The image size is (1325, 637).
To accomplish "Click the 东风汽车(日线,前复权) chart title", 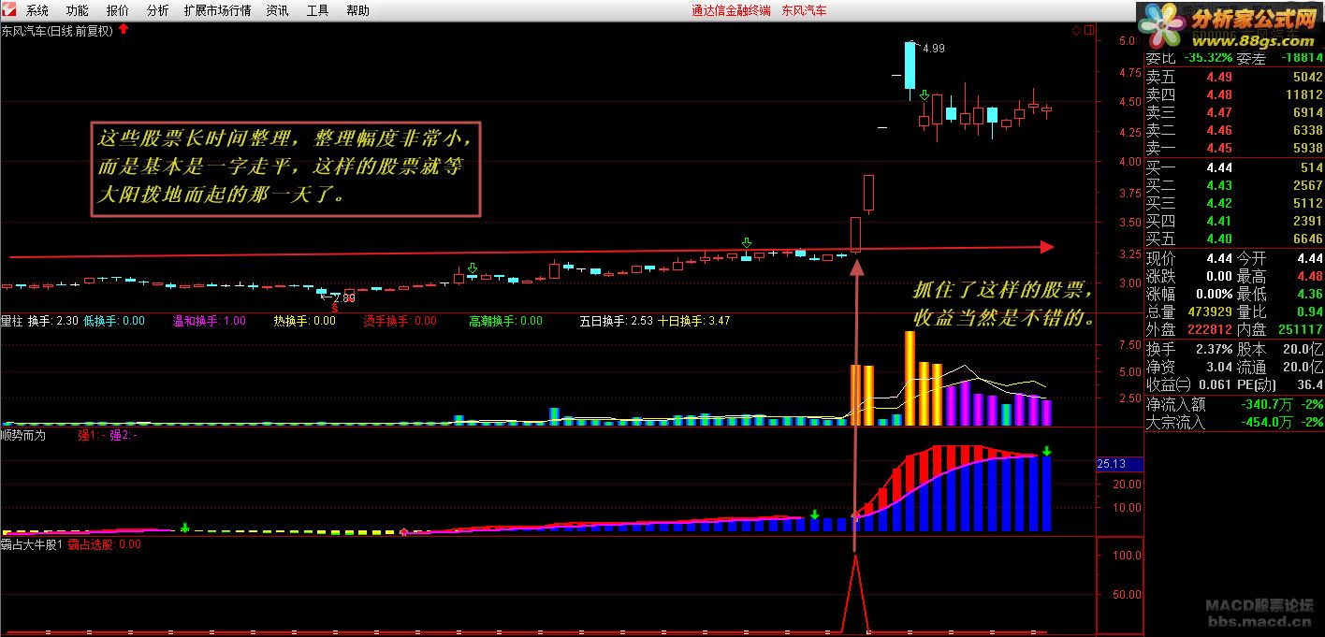I will click(57, 30).
